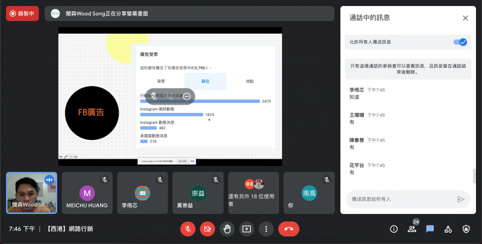Turn on the camera button
This screenshot has width=482, height=244.
pos(207,229)
